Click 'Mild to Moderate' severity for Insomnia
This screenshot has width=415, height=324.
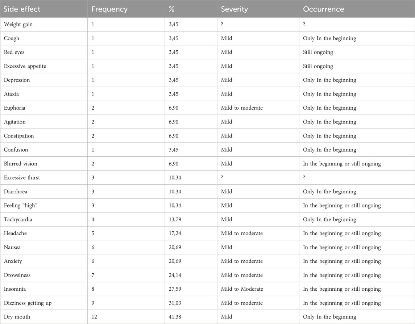click(242, 289)
